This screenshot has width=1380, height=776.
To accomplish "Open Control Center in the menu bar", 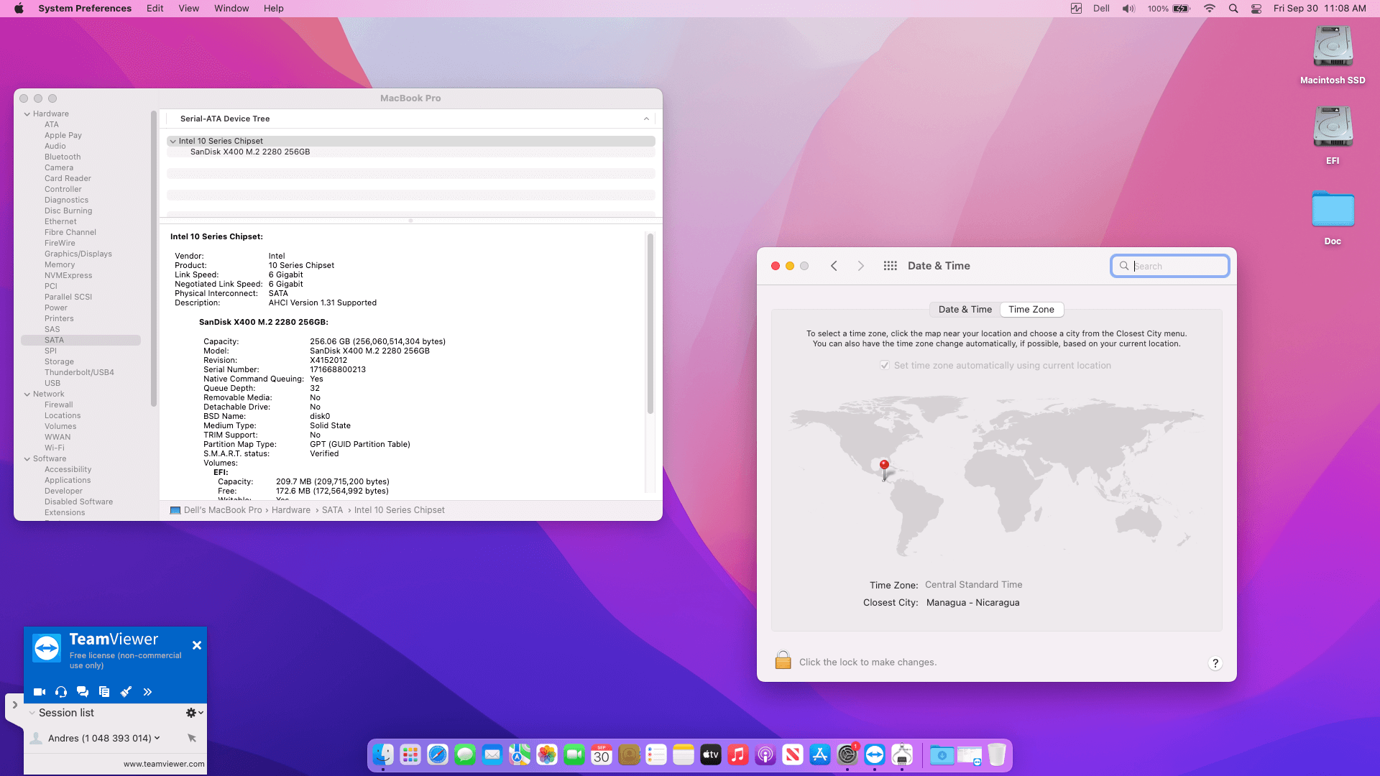I will [x=1256, y=9].
